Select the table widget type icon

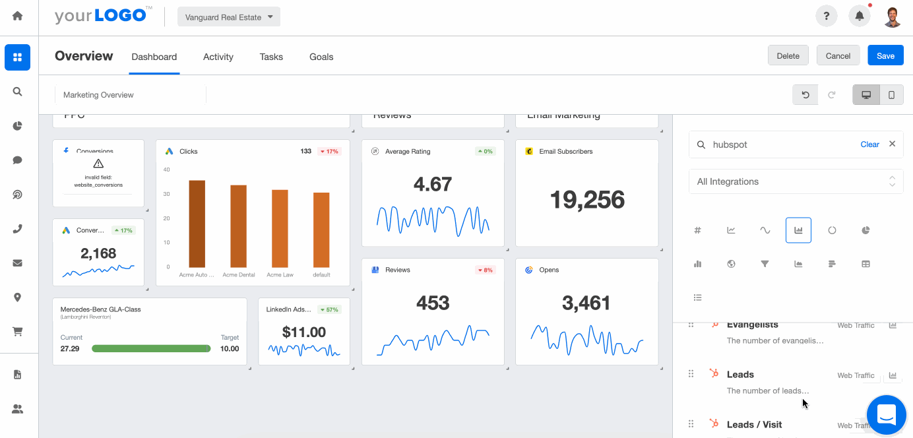[866, 264]
